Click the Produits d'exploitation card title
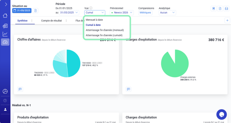The width and height of the screenshot is (231, 123). tap(33, 117)
